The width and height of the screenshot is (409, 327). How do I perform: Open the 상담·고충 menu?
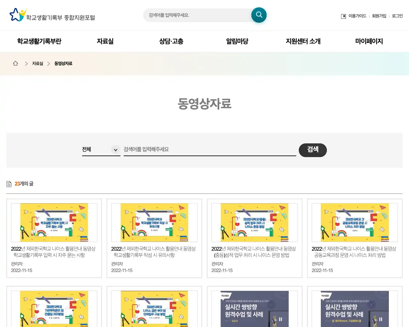point(171,41)
